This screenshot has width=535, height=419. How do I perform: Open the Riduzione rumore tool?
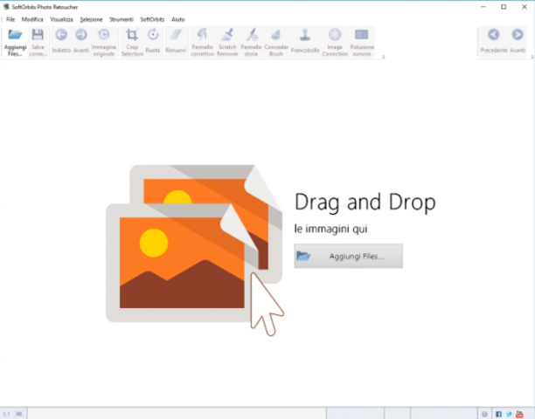[x=362, y=35]
